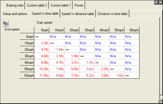Click the 1.60s cell in 60mph row
163x104 pixels.
117,75
